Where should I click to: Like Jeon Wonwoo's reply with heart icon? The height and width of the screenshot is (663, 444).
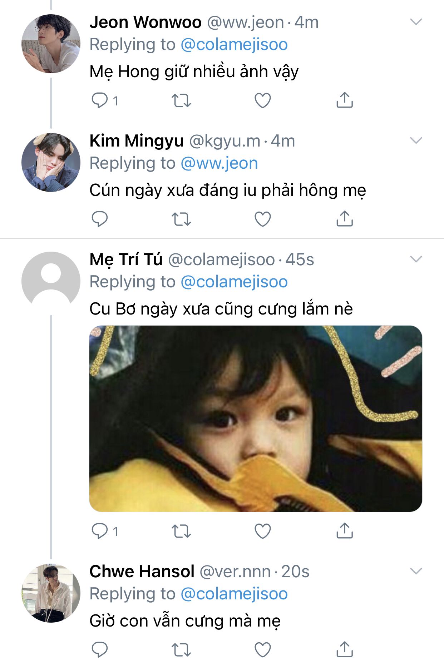coord(262,100)
